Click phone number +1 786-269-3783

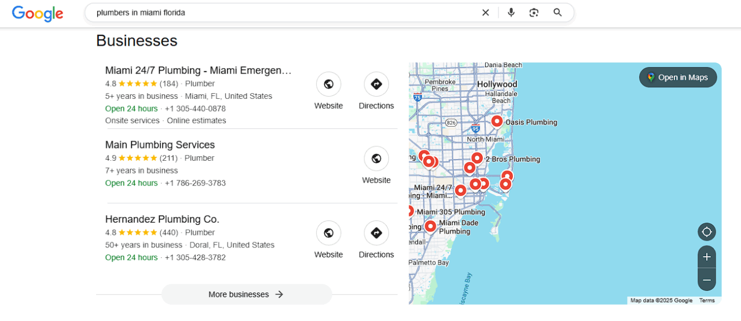[x=195, y=183]
